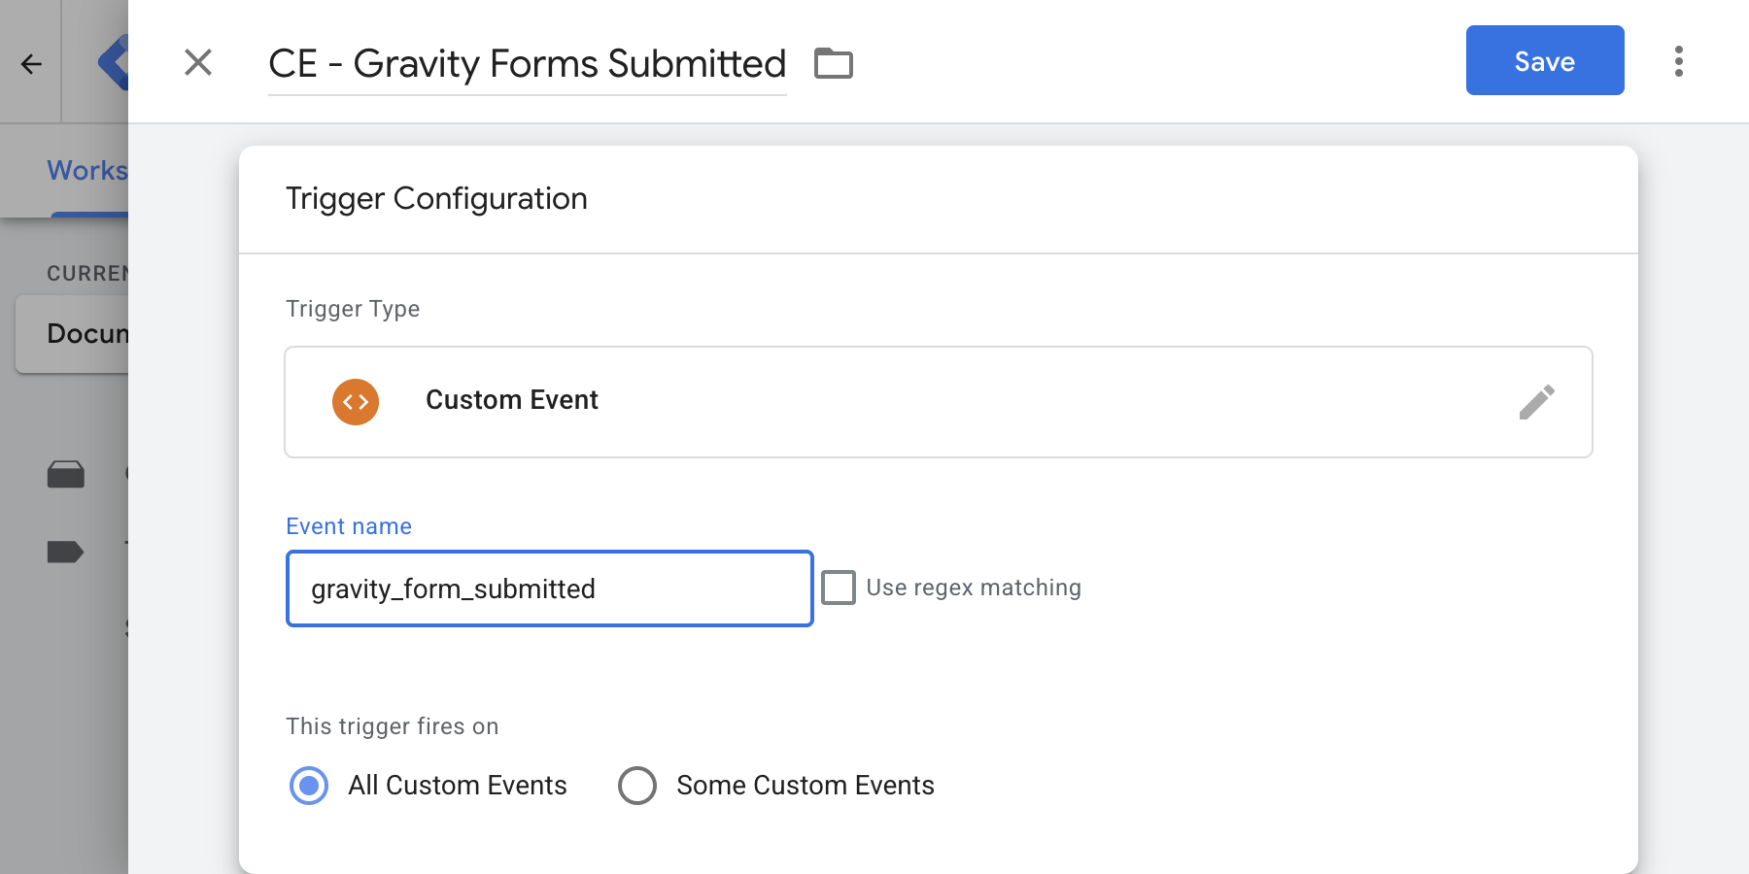Enable the Use regex matching checkbox
The image size is (1749, 874).
(839, 588)
